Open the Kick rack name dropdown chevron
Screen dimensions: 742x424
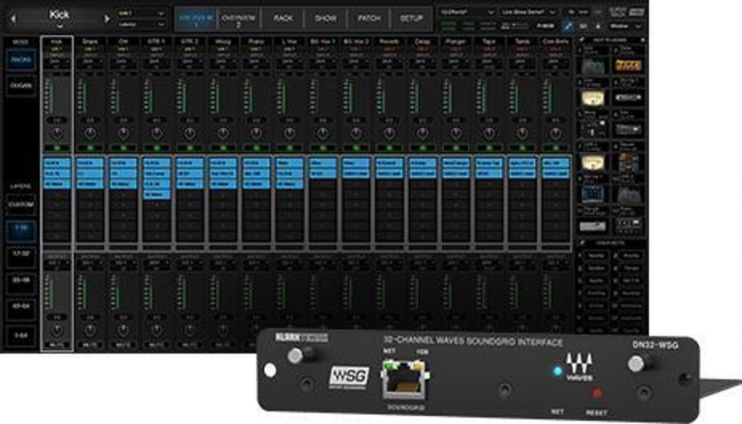pos(60,26)
